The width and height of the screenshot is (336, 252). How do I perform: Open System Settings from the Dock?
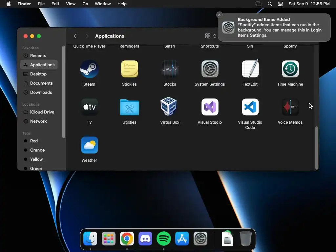(200, 239)
